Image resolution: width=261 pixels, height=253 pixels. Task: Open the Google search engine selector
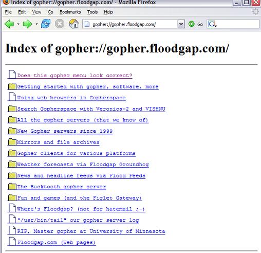coord(212,24)
